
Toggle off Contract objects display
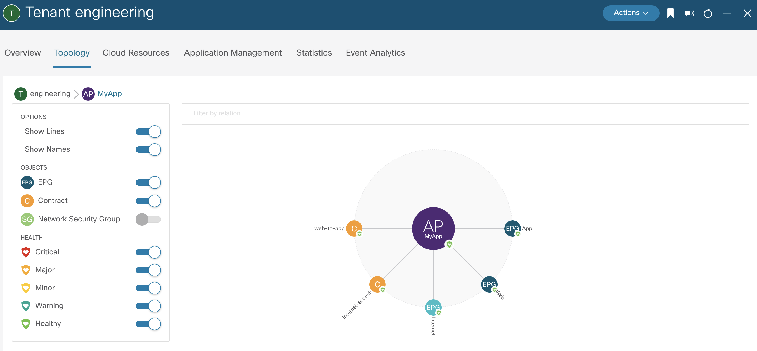[148, 201]
